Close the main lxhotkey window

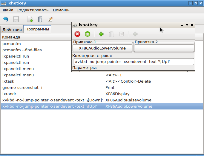pyautogui.click(x=201, y=3)
